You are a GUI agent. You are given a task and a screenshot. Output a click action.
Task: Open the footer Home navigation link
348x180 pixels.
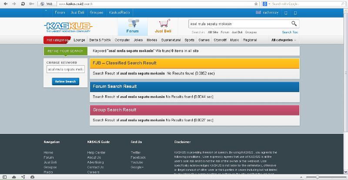click(x=48, y=153)
